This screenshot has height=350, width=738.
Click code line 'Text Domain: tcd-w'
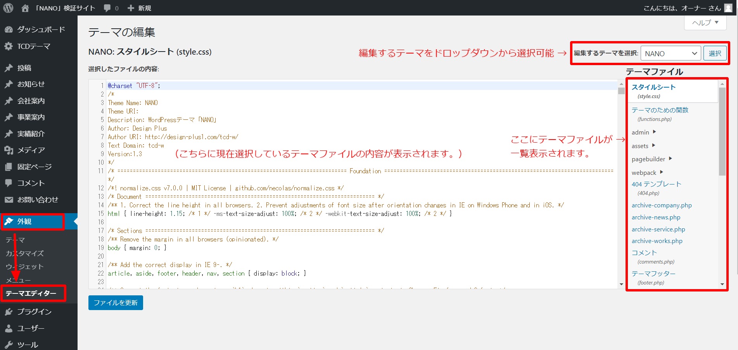click(136, 145)
